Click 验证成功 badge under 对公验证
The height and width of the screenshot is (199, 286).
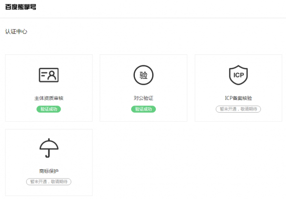[x=143, y=109]
